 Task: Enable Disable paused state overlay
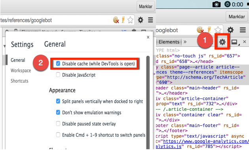point(58,123)
